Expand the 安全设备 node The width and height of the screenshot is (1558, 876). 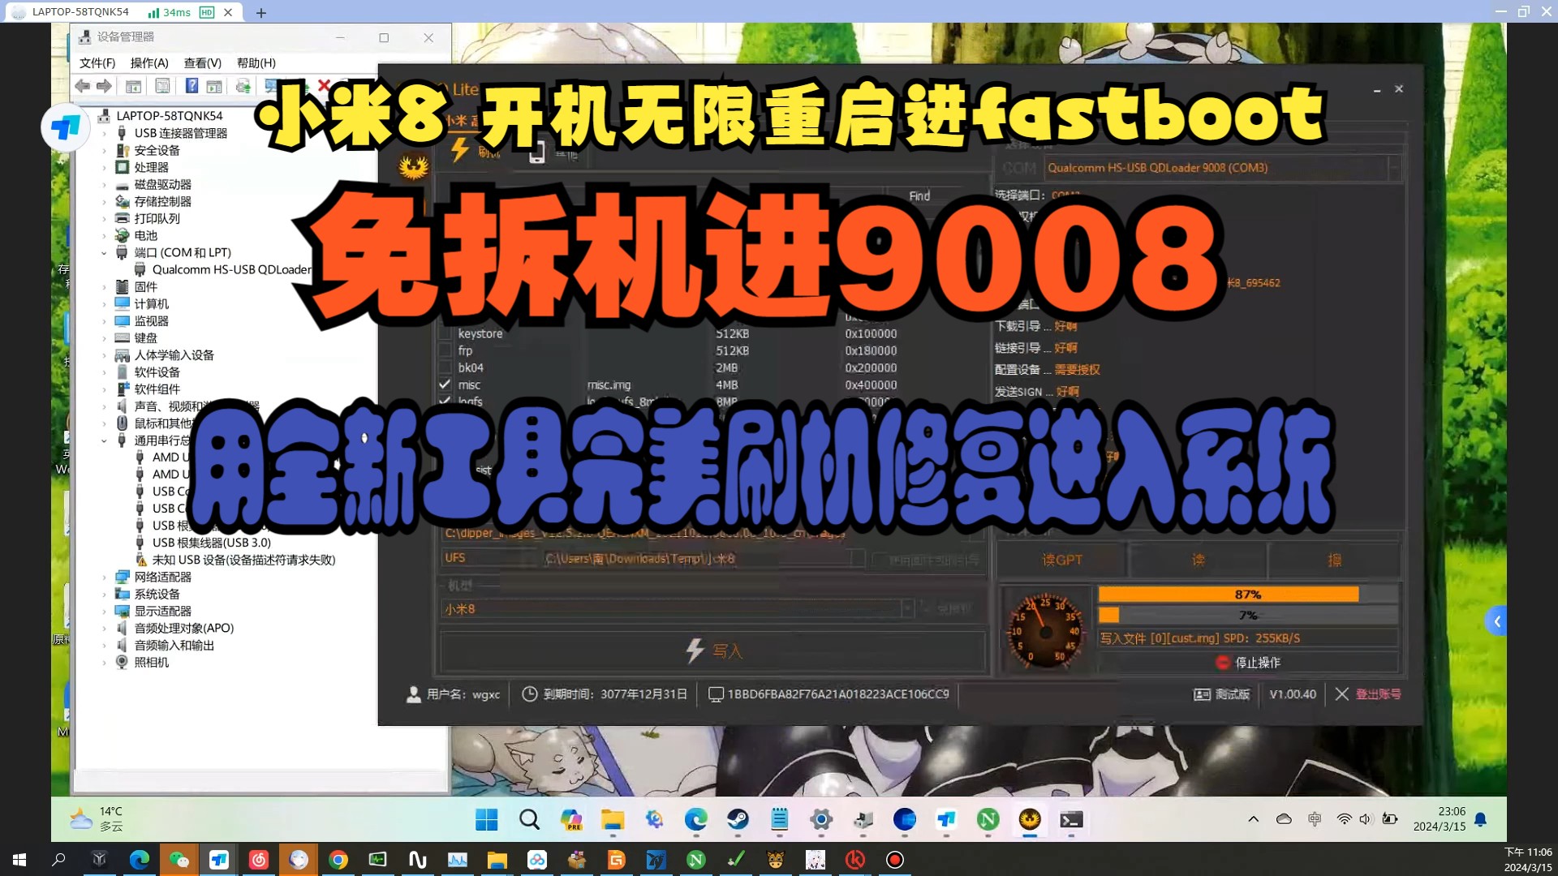pos(104,150)
